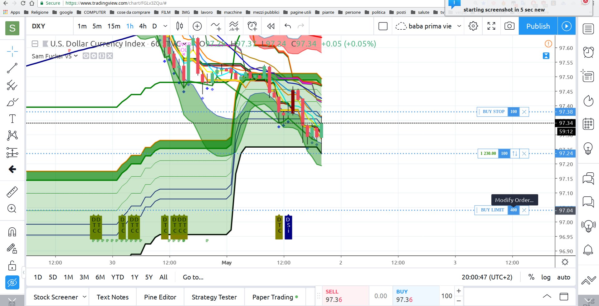The height and width of the screenshot is (306, 599).
Task: Click the Publish button
Action: tap(538, 26)
